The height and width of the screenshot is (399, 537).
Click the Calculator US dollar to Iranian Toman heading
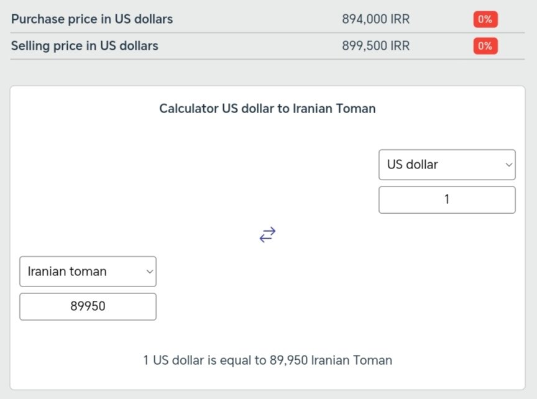267,109
